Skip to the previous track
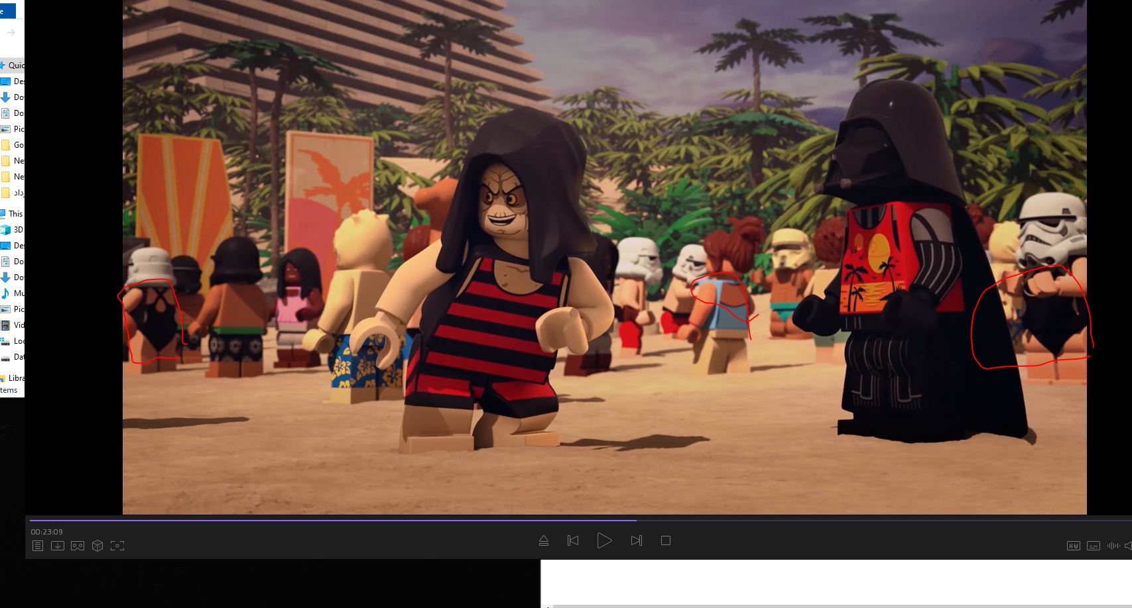 (x=573, y=540)
